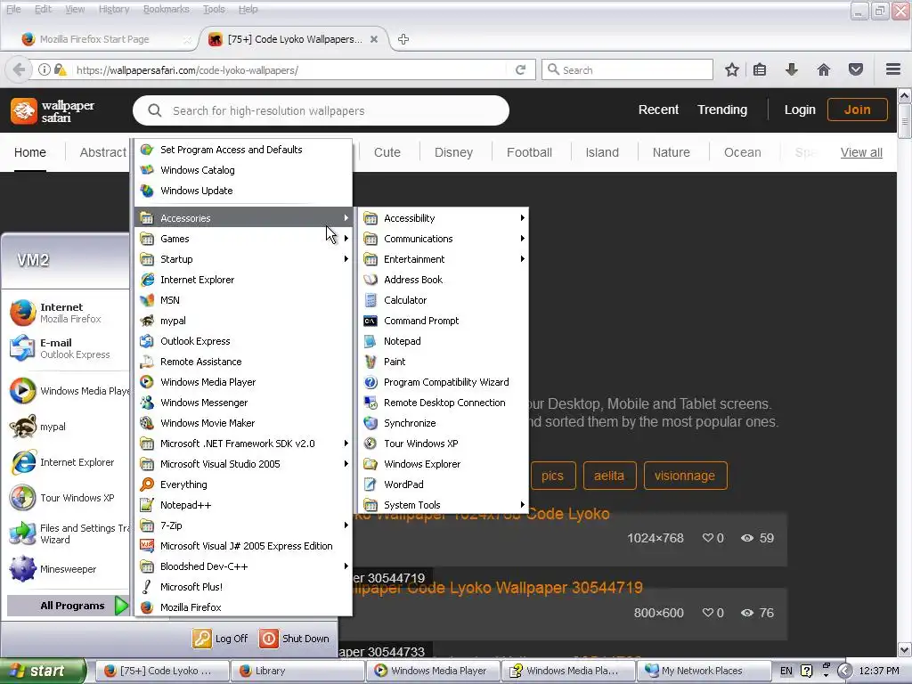This screenshot has height=684, width=912.
Task: Start Paint from the Accessories list
Action: 443,362
